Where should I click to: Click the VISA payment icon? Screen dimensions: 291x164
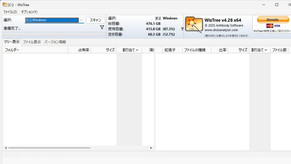point(276,26)
